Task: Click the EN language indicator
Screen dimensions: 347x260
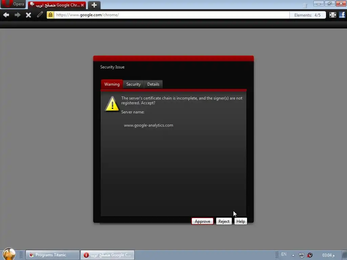Action: tap(284, 254)
